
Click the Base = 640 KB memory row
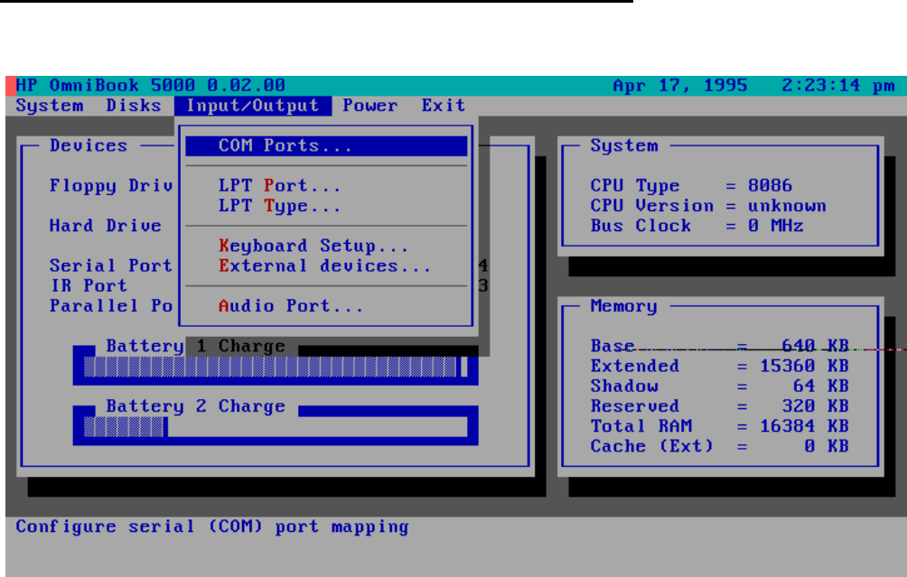click(720, 346)
